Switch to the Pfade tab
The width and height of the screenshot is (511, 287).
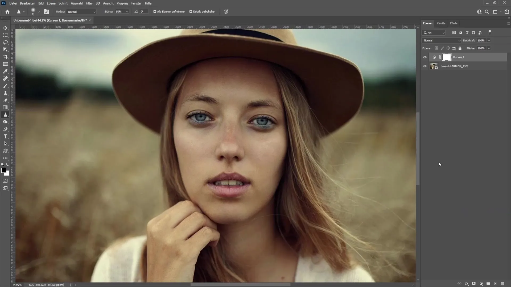454,23
